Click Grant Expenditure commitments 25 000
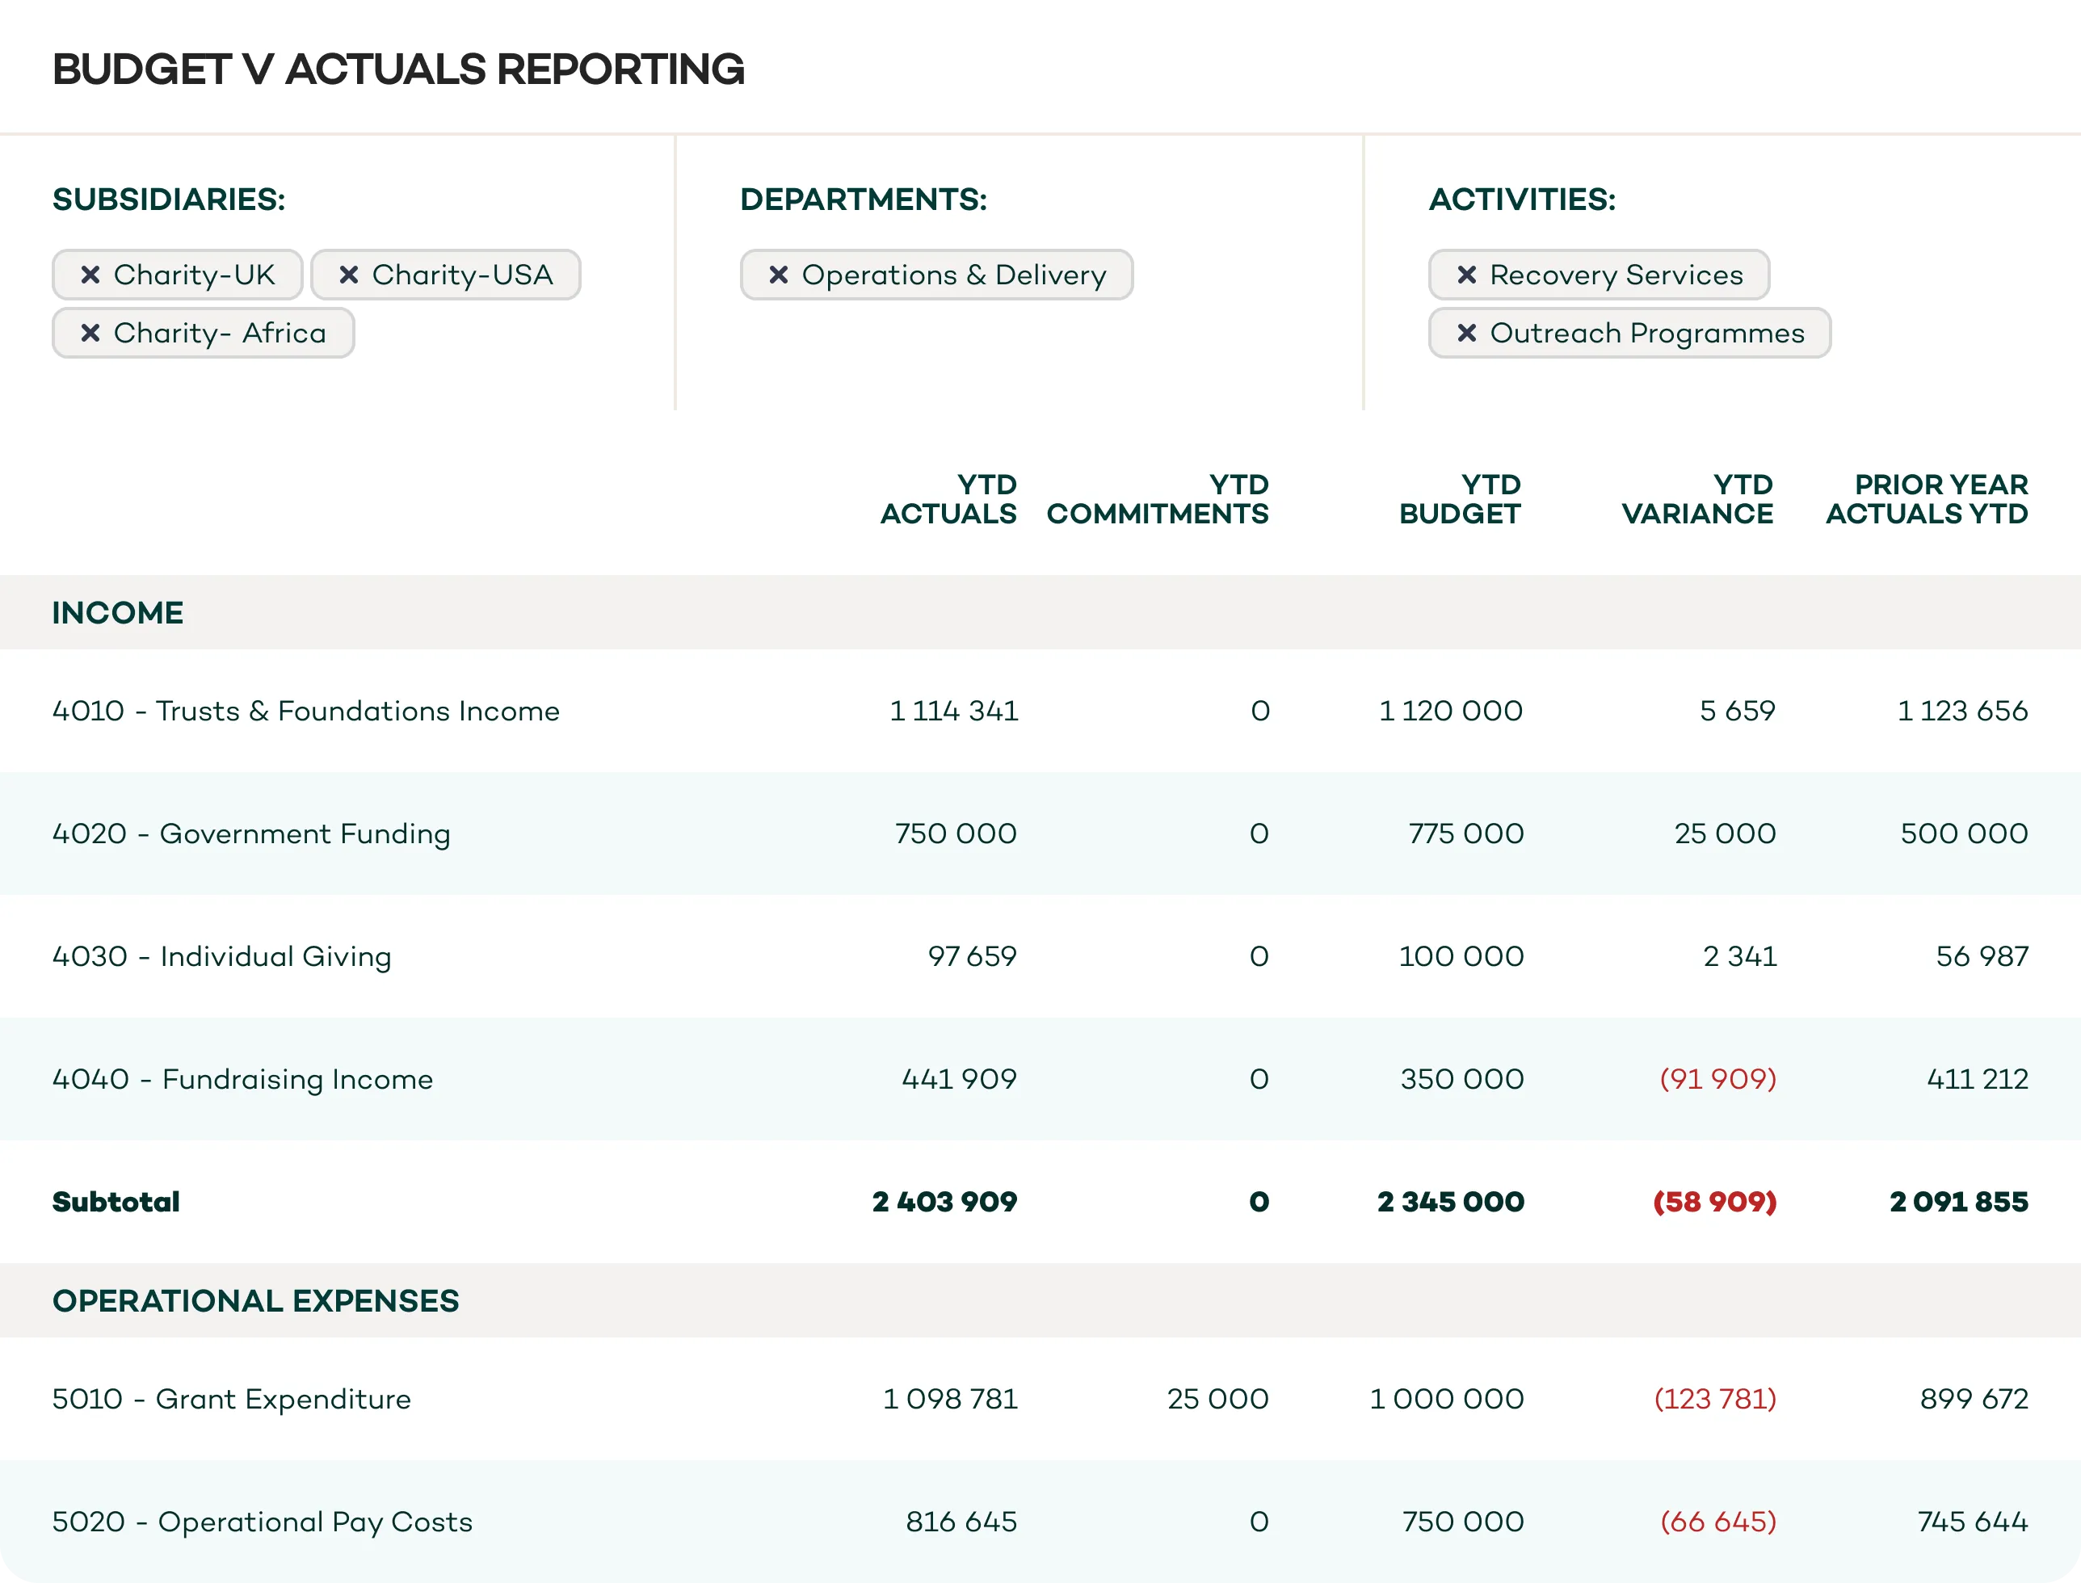 coord(1217,1398)
